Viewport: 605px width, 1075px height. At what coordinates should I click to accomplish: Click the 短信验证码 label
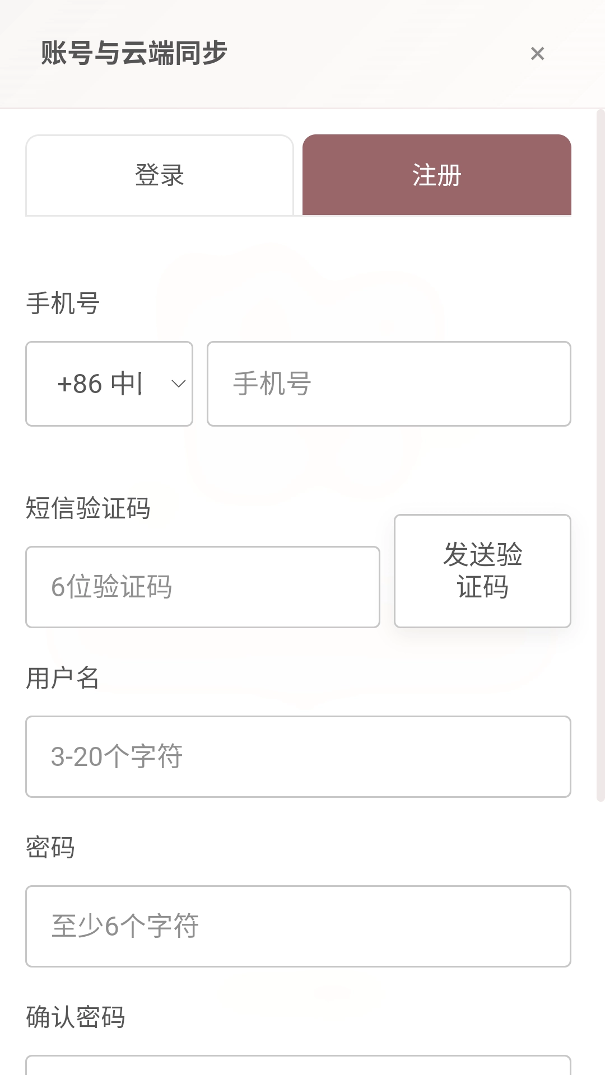click(88, 508)
